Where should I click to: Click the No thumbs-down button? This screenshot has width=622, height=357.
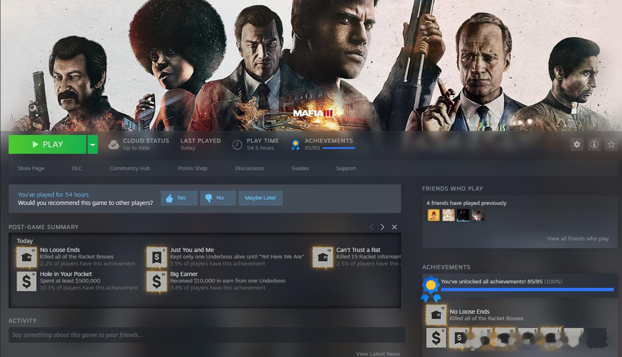(218, 198)
